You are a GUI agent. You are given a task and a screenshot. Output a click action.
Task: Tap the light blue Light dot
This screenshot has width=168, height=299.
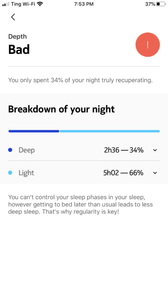[10, 173]
